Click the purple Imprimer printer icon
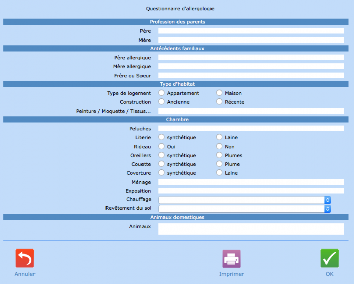 pyautogui.click(x=231, y=259)
